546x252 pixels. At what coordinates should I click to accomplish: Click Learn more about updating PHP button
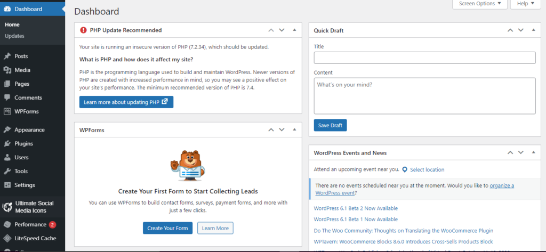[x=126, y=102]
